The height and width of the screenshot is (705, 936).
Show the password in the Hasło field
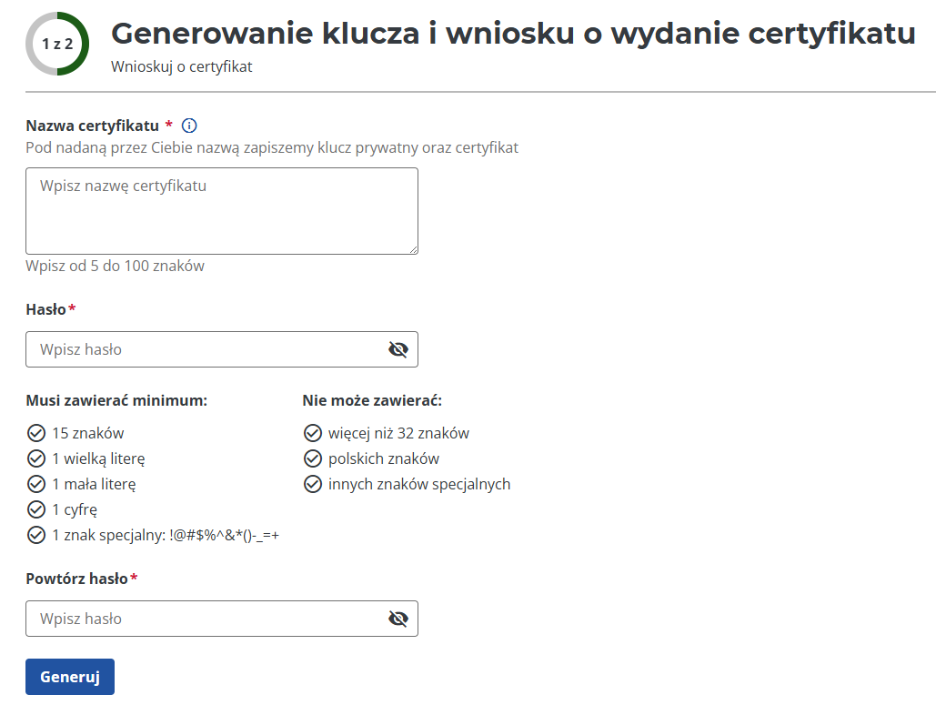[398, 348]
